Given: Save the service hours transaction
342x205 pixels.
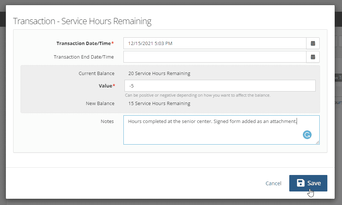Looking at the screenshot, I should [308, 183].
